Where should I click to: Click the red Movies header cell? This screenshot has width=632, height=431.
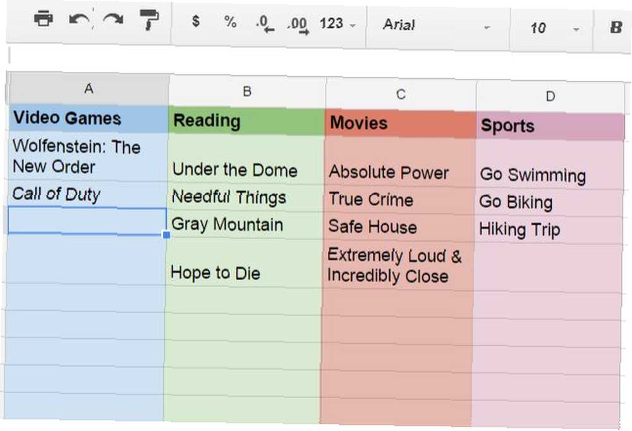click(x=400, y=124)
